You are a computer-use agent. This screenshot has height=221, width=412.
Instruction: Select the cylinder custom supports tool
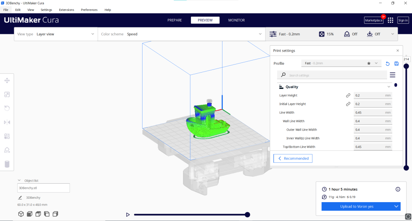(7, 164)
